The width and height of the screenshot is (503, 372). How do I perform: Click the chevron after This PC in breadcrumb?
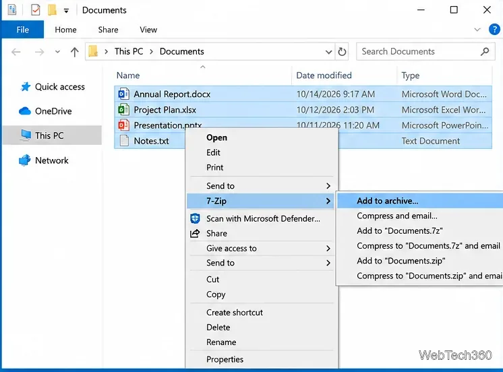tap(152, 52)
